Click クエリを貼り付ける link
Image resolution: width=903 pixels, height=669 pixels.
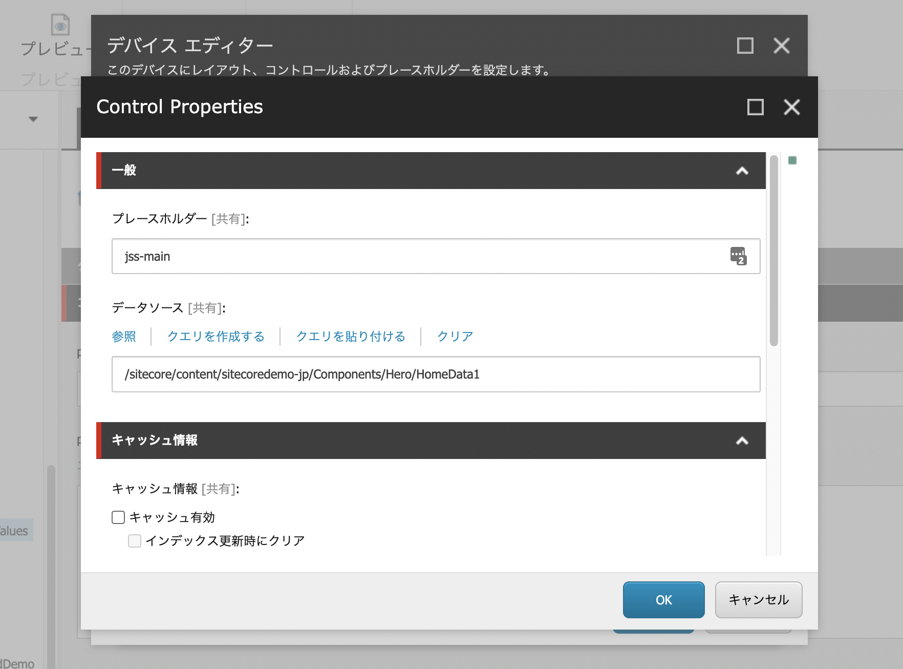coord(351,337)
